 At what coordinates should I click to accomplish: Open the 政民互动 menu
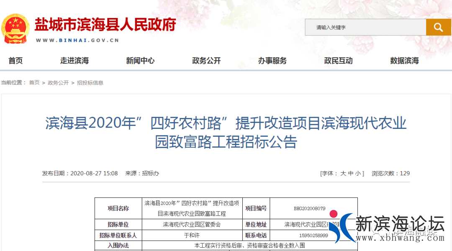click(x=338, y=61)
